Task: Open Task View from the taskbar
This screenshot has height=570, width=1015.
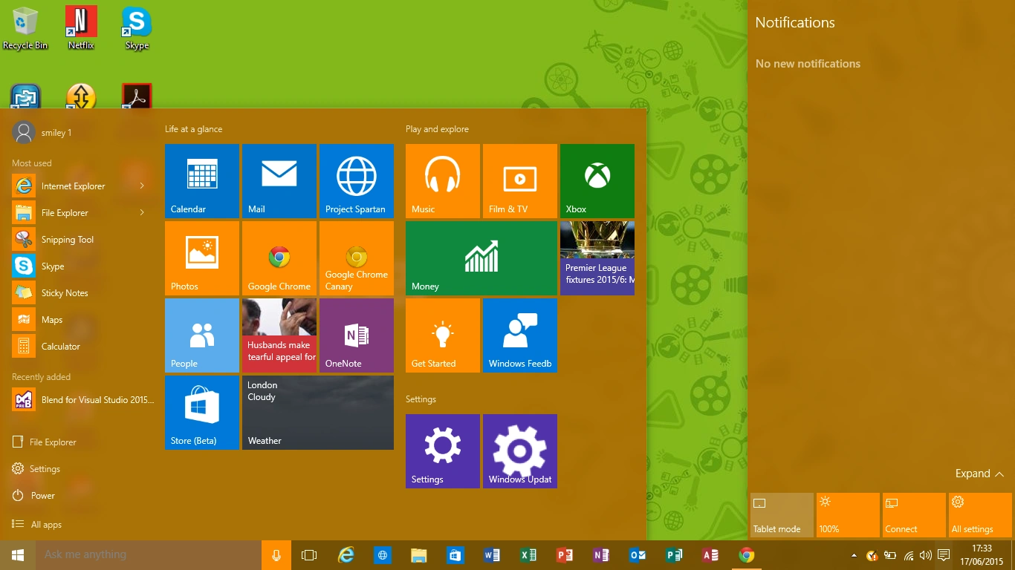Action: pyautogui.click(x=309, y=555)
